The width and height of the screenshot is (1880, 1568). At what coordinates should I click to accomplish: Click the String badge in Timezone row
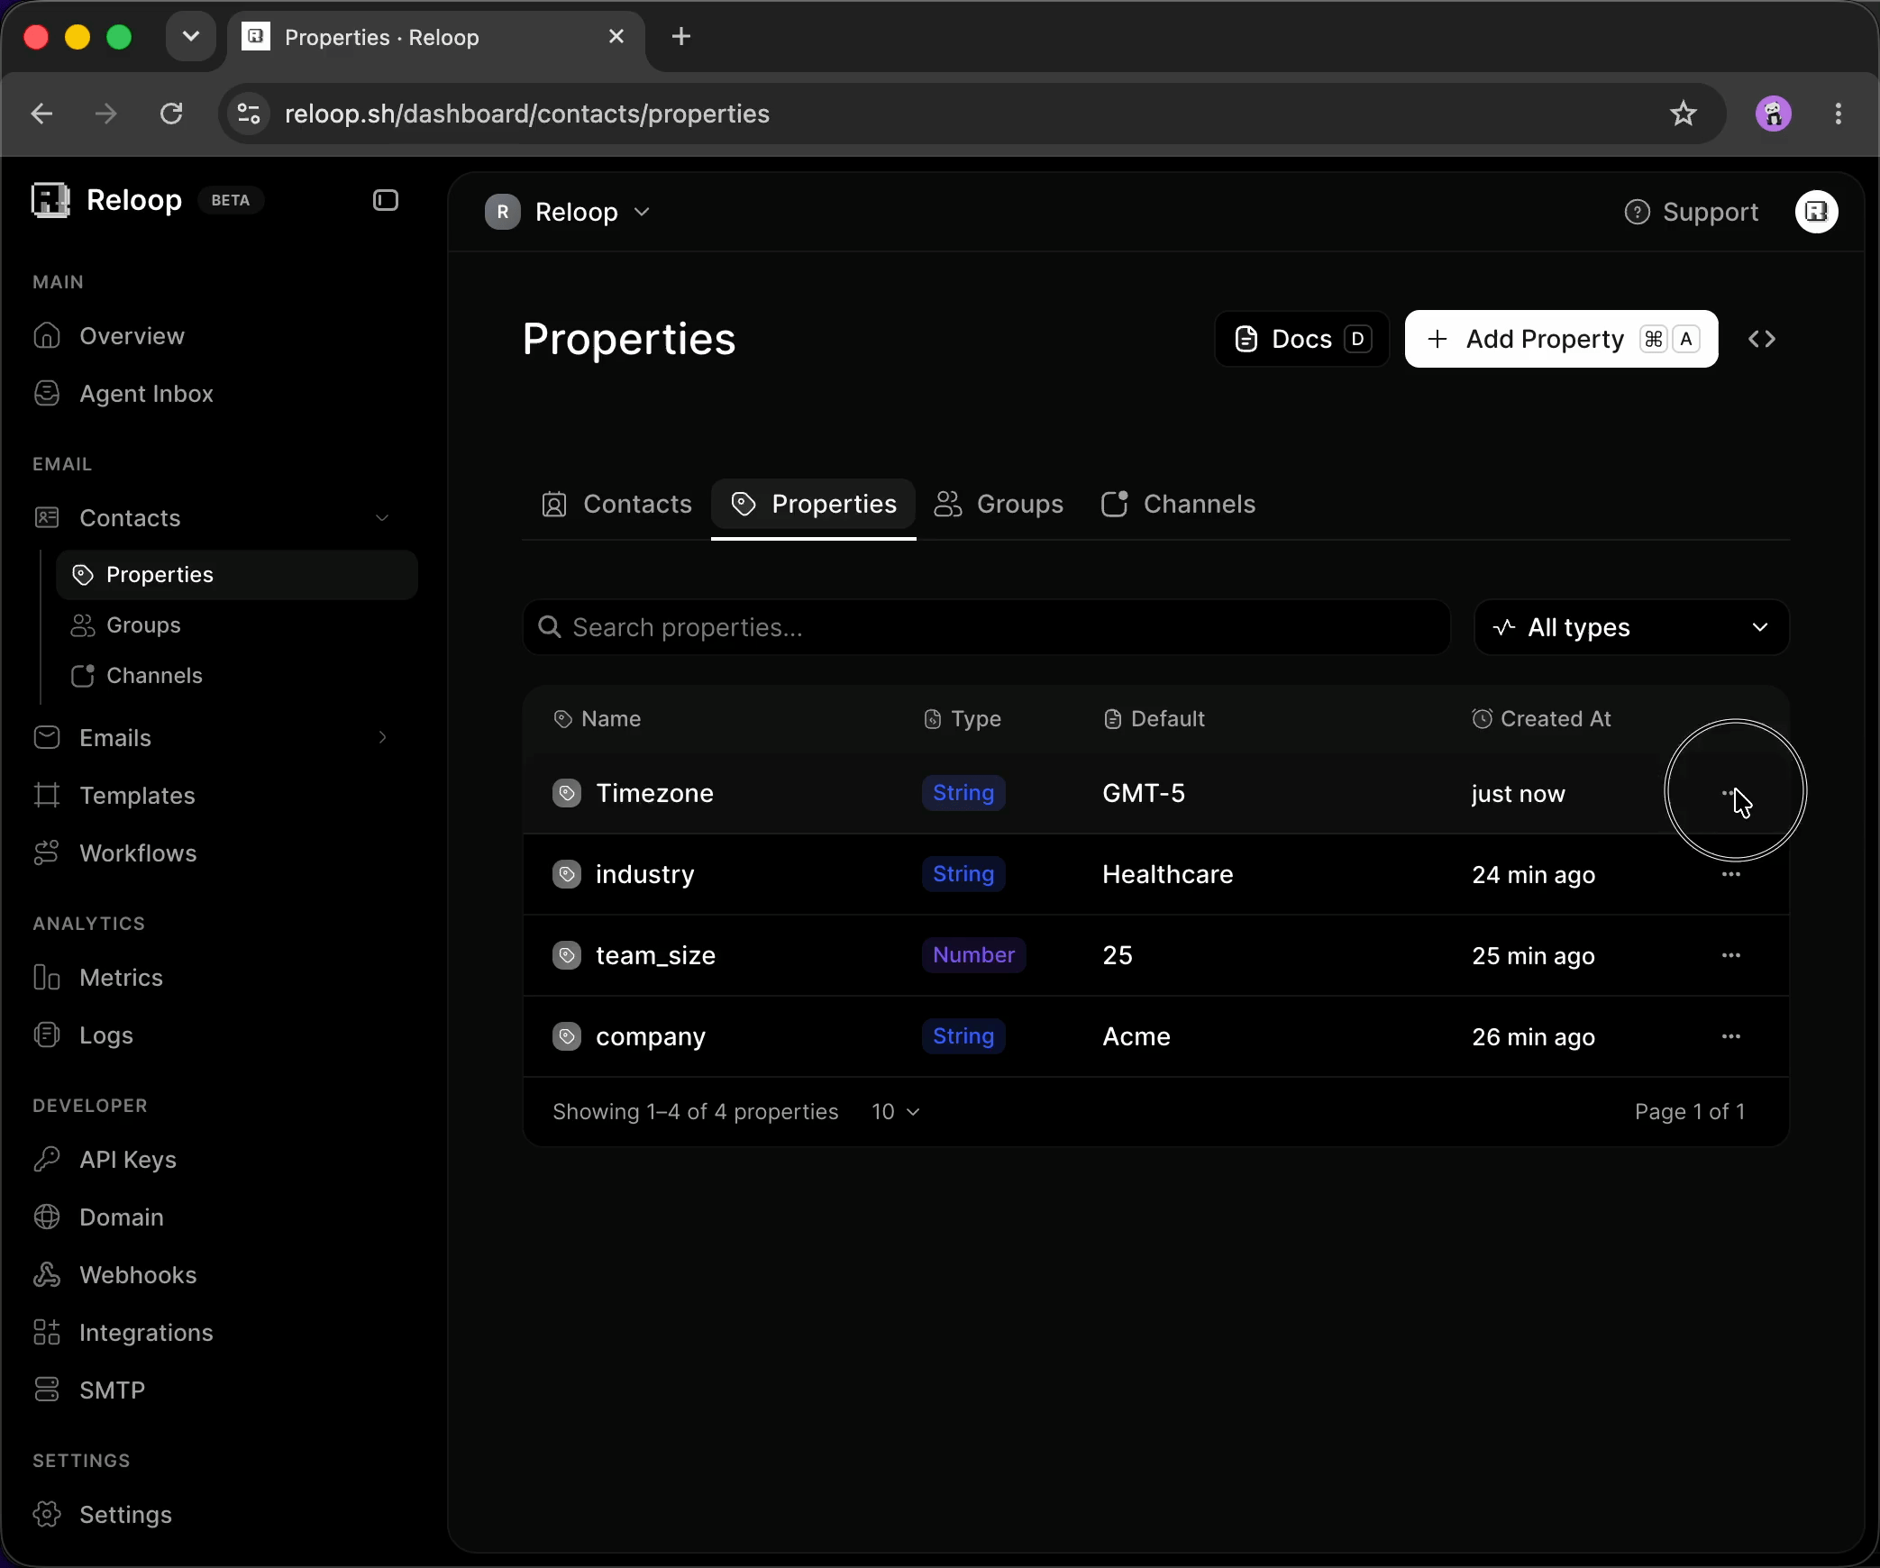[x=963, y=793]
